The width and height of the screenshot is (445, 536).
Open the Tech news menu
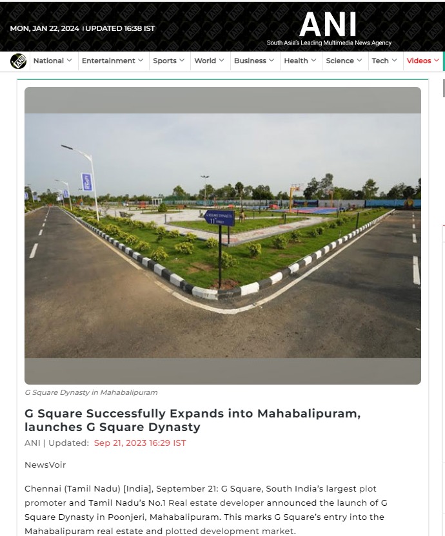pos(380,61)
